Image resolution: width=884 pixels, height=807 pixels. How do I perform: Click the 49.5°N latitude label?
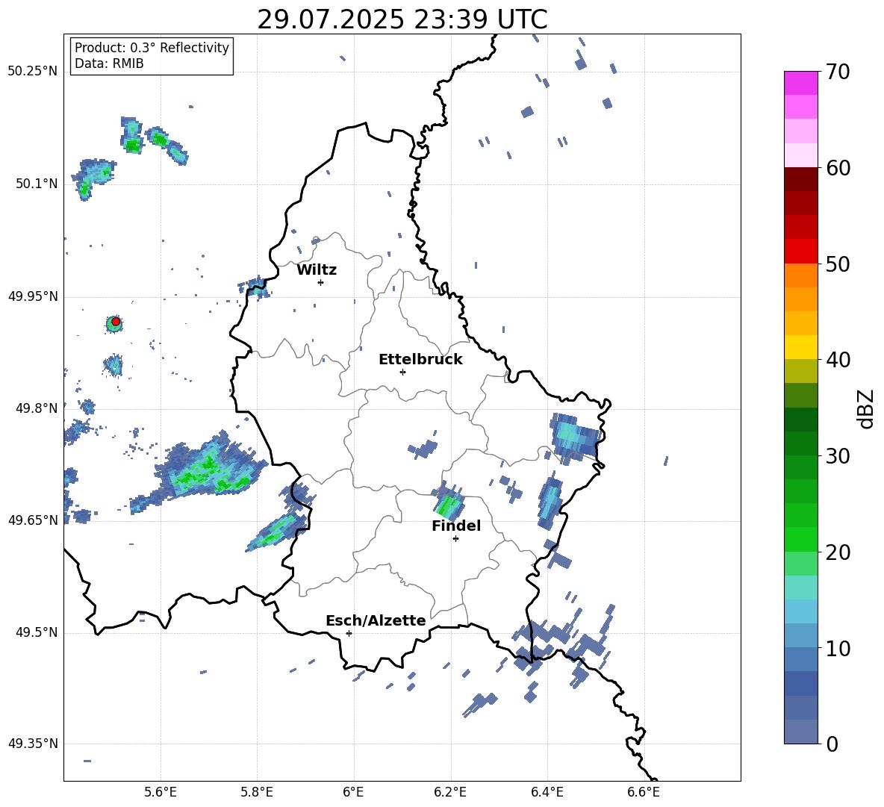[36, 632]
